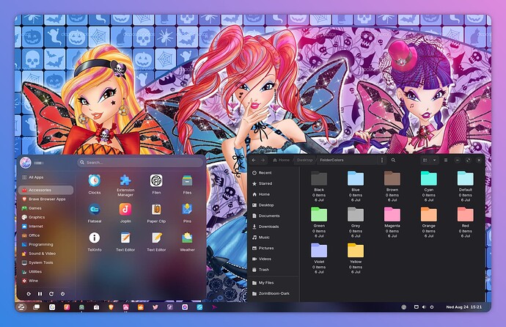Open Brave browser from the taskbar
Image resolution: width=506 pixels, height=327 pixels.
(111, 307)
